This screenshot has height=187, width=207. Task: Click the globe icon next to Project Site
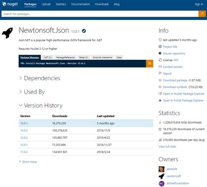click(x=160, y=46)
